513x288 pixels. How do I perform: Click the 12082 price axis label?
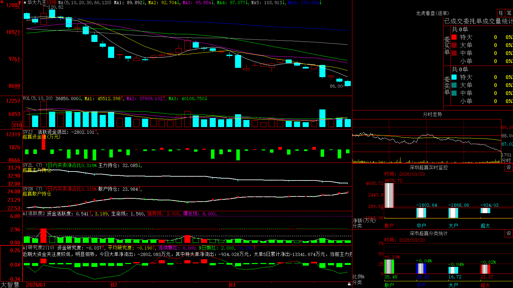tap(13, 5)
